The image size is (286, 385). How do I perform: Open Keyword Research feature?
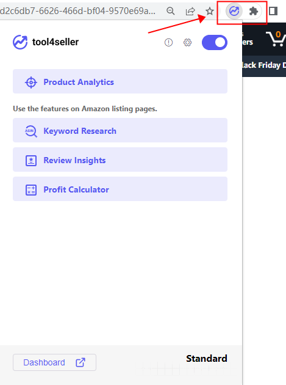[120, 130]
